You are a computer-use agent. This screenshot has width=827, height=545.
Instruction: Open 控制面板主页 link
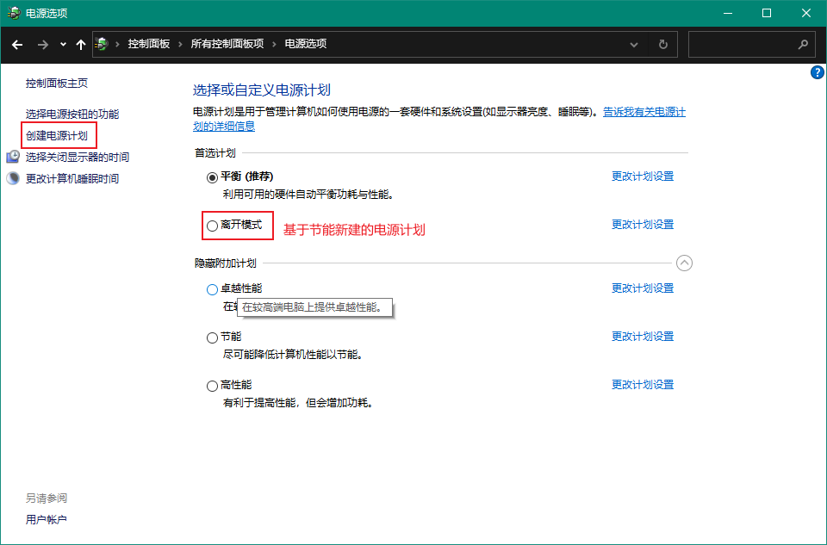(57, 84)
